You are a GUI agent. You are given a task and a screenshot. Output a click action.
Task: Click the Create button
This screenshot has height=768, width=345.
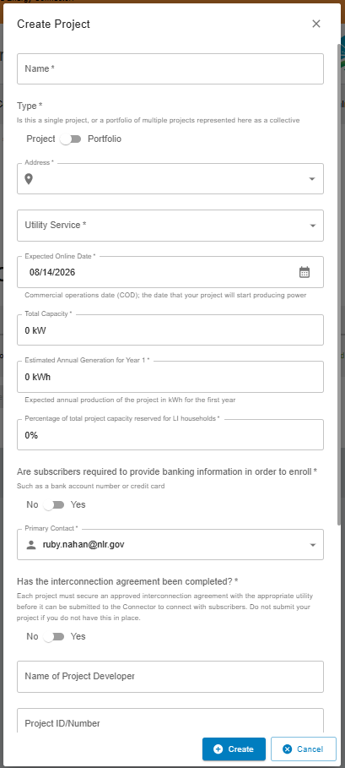coord(234,749)
